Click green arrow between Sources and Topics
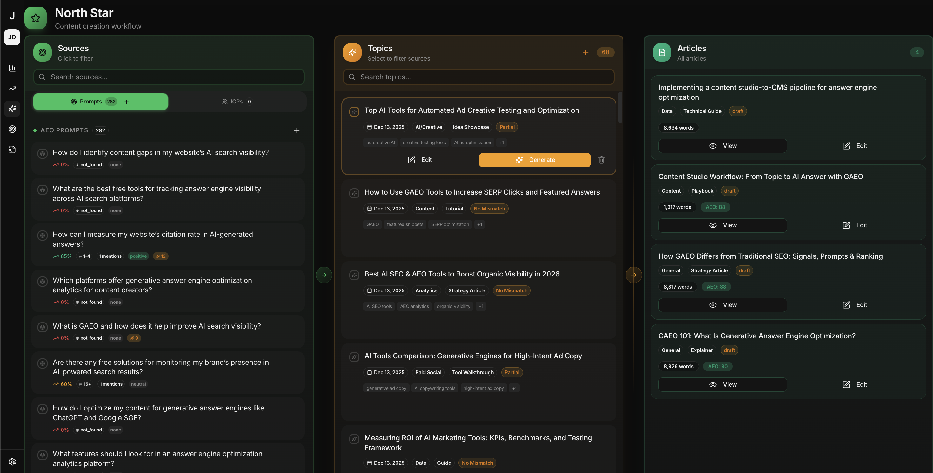This screenshot has width=933, height=473. pos(324,275)
